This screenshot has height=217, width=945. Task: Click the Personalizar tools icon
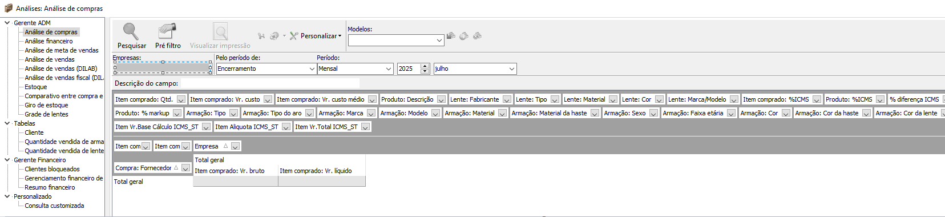[294, 36]
